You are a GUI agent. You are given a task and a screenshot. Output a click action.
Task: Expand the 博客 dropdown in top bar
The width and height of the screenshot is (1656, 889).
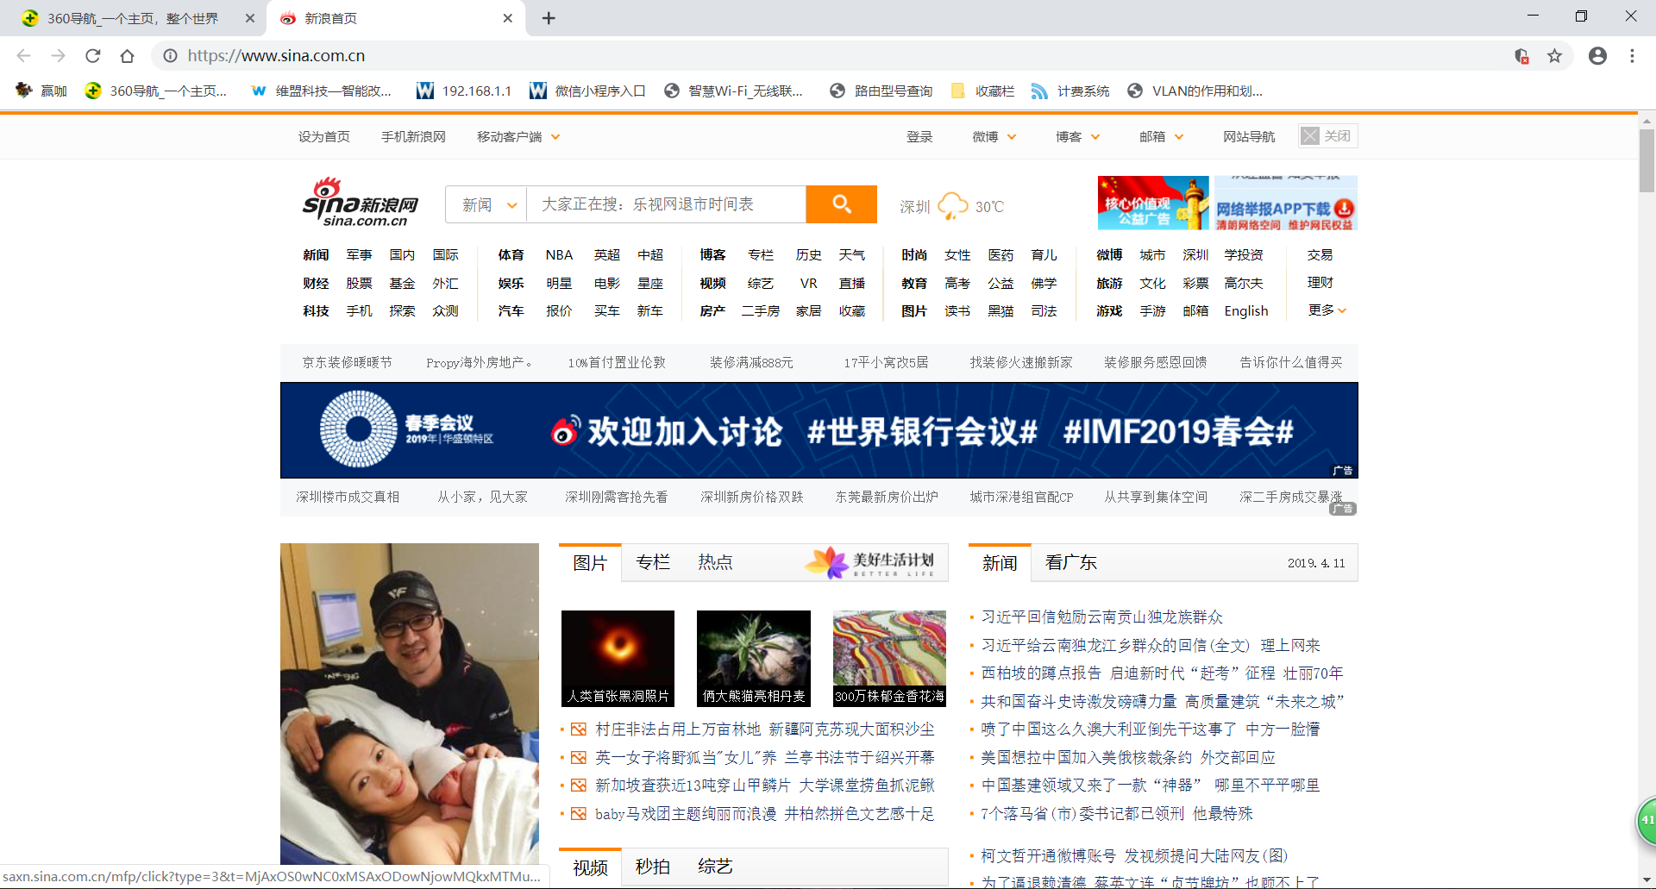(1077, 136)
